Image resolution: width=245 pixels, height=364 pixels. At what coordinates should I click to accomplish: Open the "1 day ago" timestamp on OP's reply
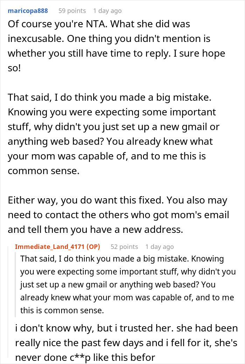coord(160,247)
